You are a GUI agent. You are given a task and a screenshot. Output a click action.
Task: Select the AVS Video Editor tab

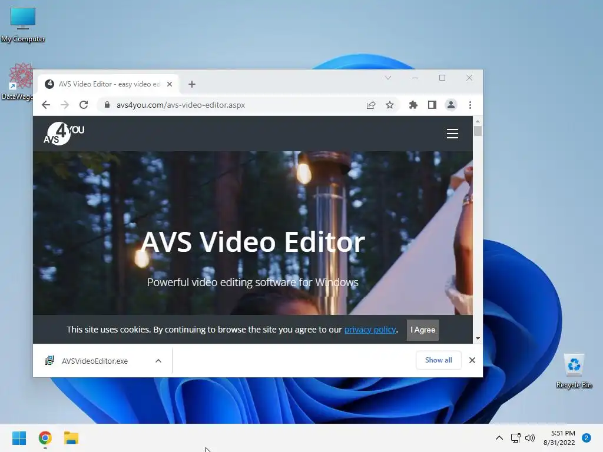(x=108, y=84)
